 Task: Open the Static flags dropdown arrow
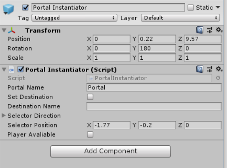click(x=218, y=7)
